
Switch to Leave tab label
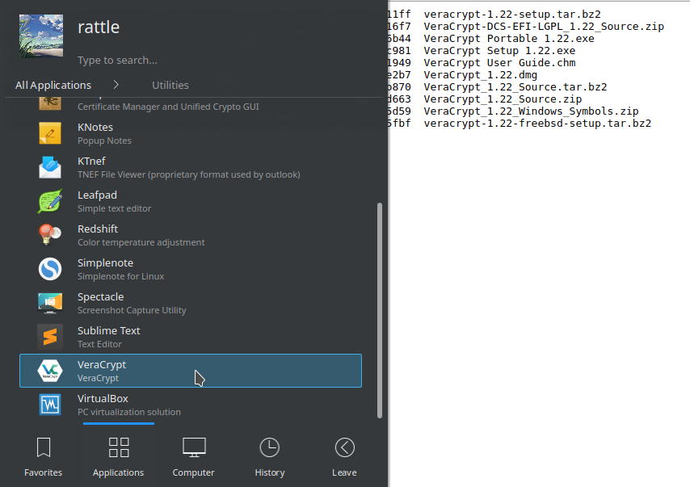coord(344,472)
